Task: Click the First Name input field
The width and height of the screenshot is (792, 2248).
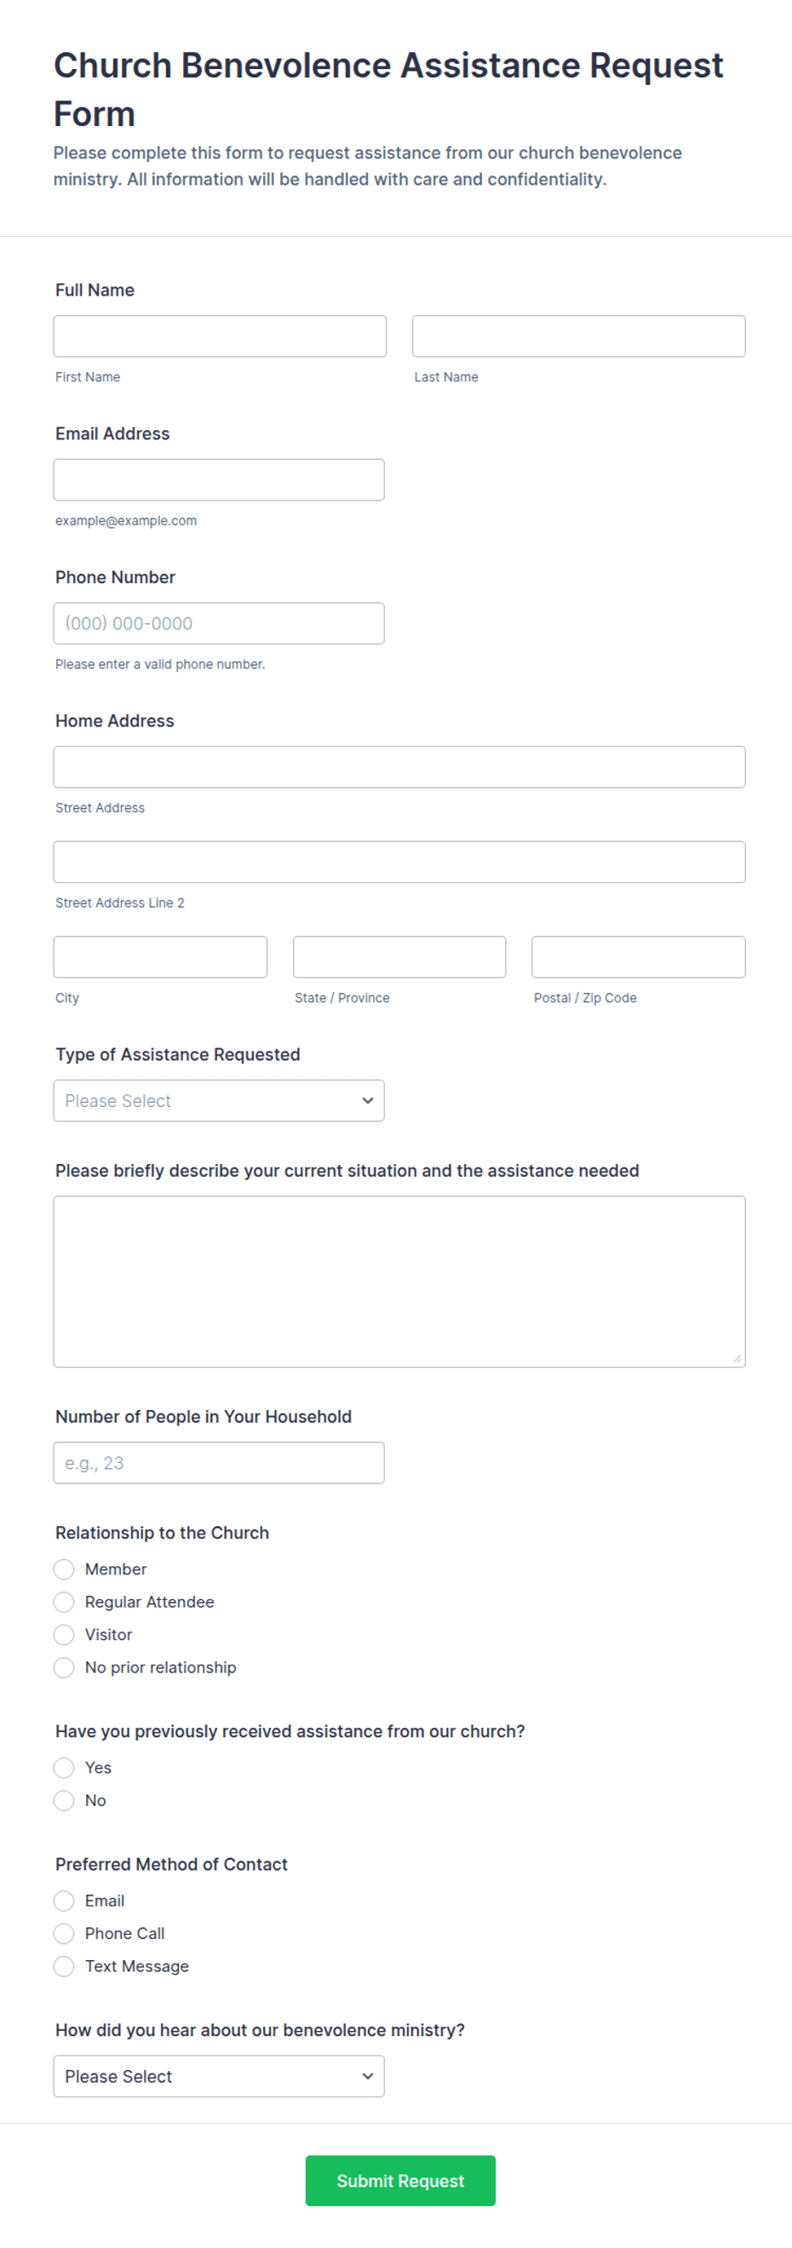Action: (219, 336)
